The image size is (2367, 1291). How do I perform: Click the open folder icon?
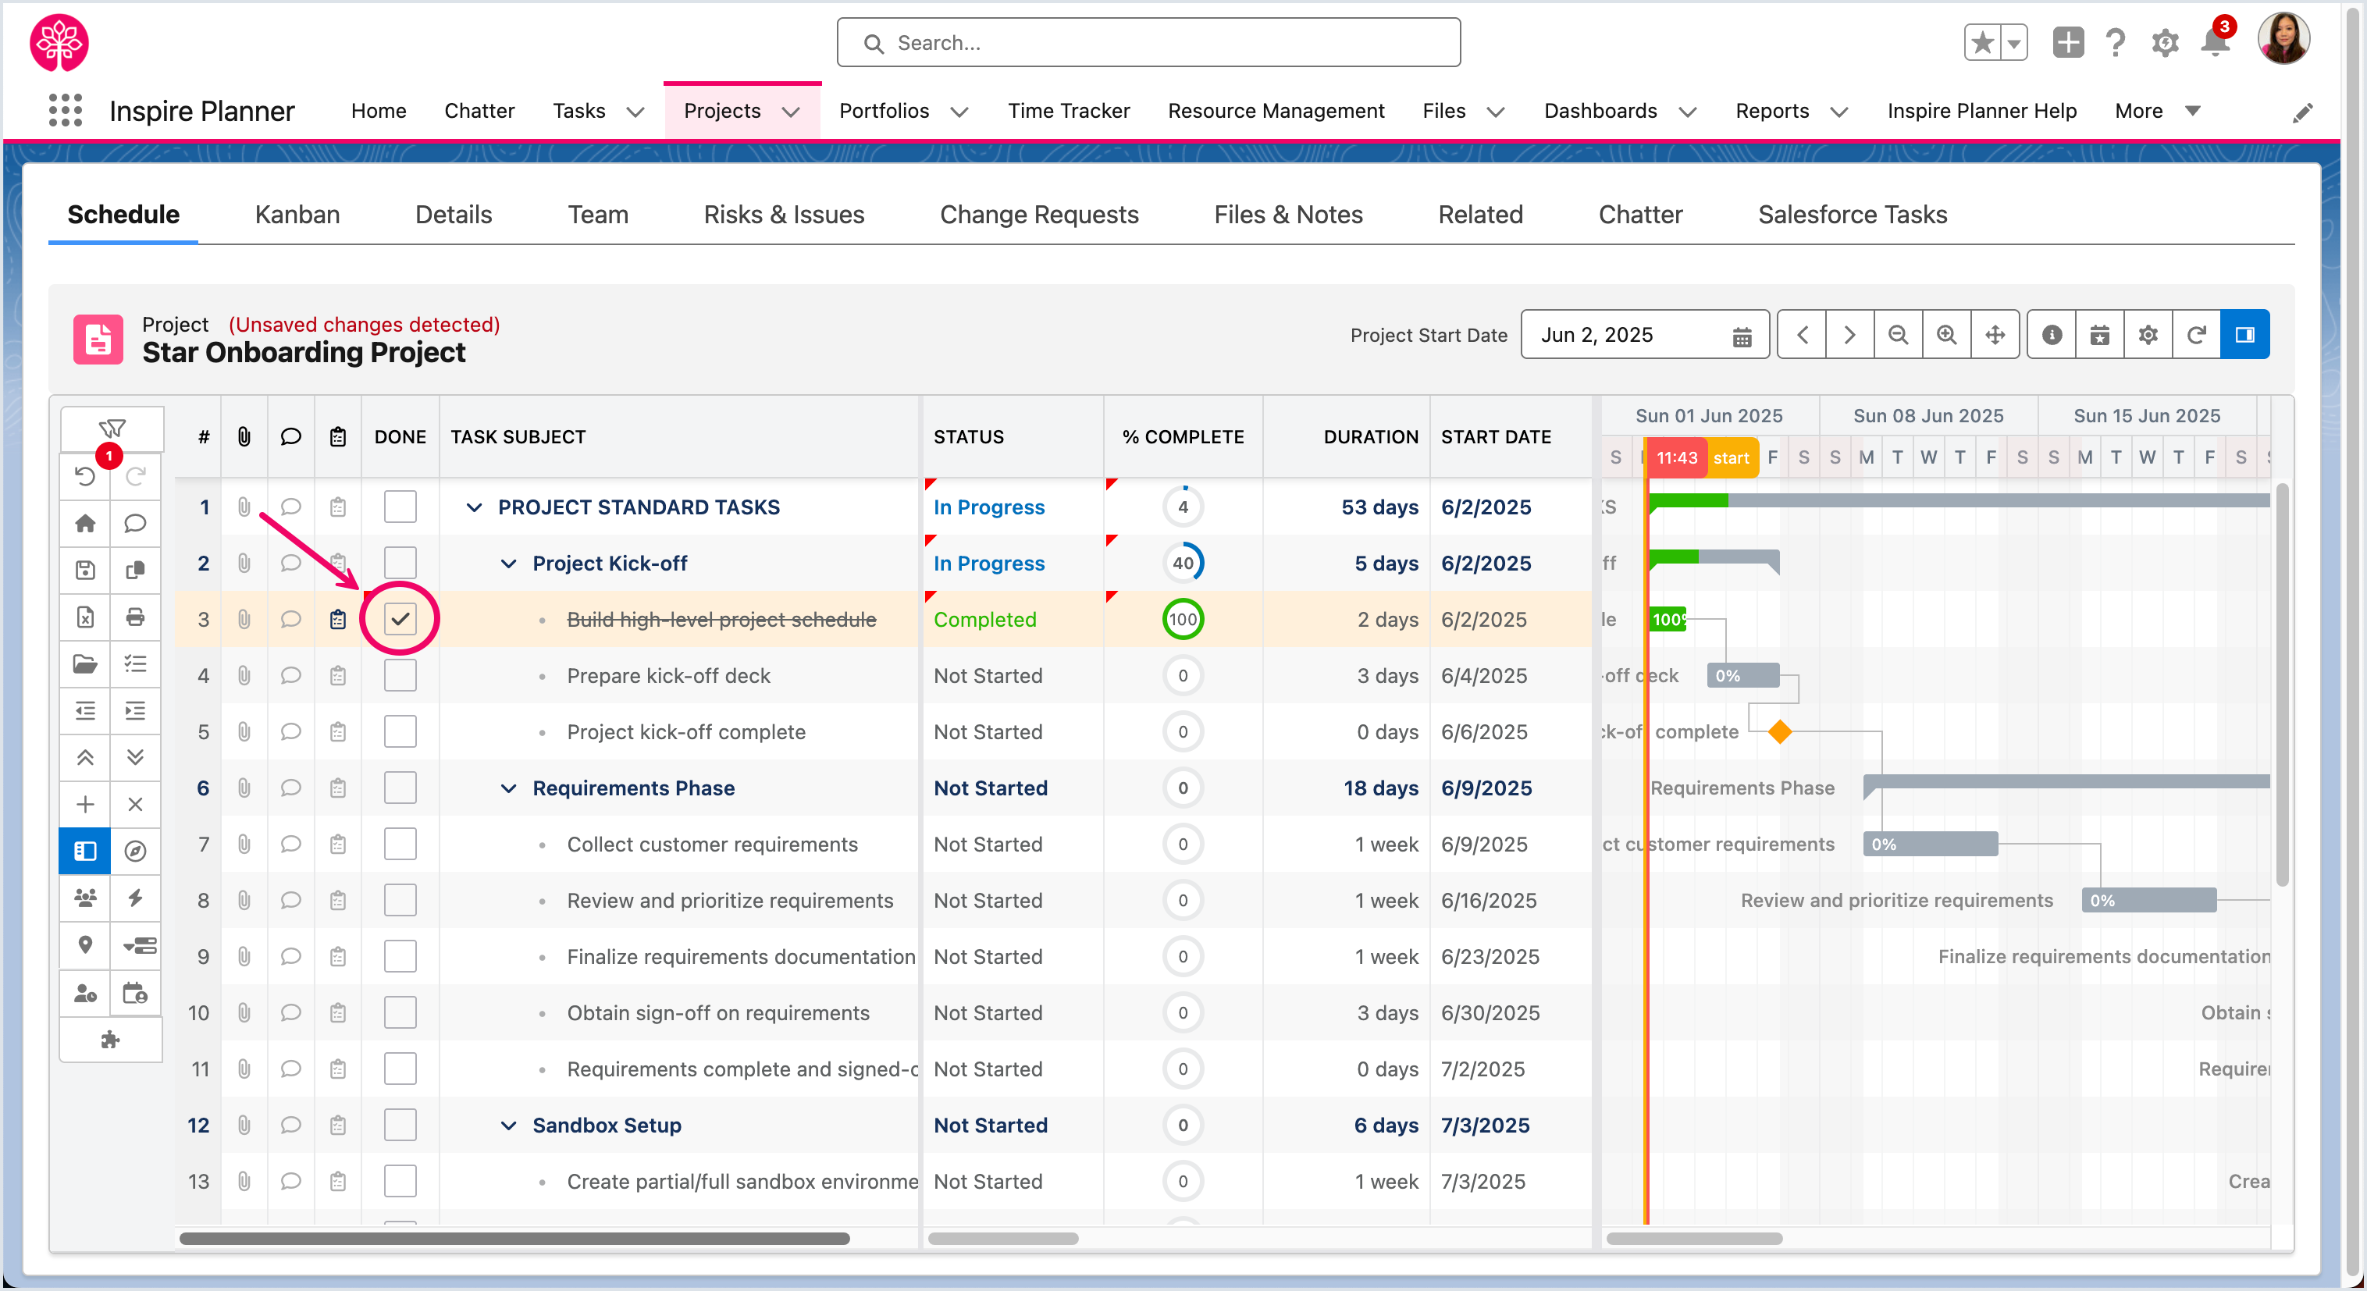84,663
